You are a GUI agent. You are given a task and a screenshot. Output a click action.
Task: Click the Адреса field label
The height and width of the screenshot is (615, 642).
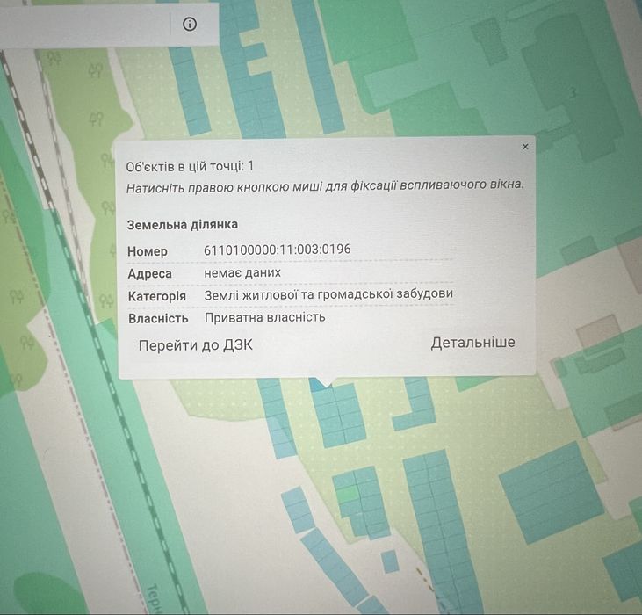tap(149, 273)
